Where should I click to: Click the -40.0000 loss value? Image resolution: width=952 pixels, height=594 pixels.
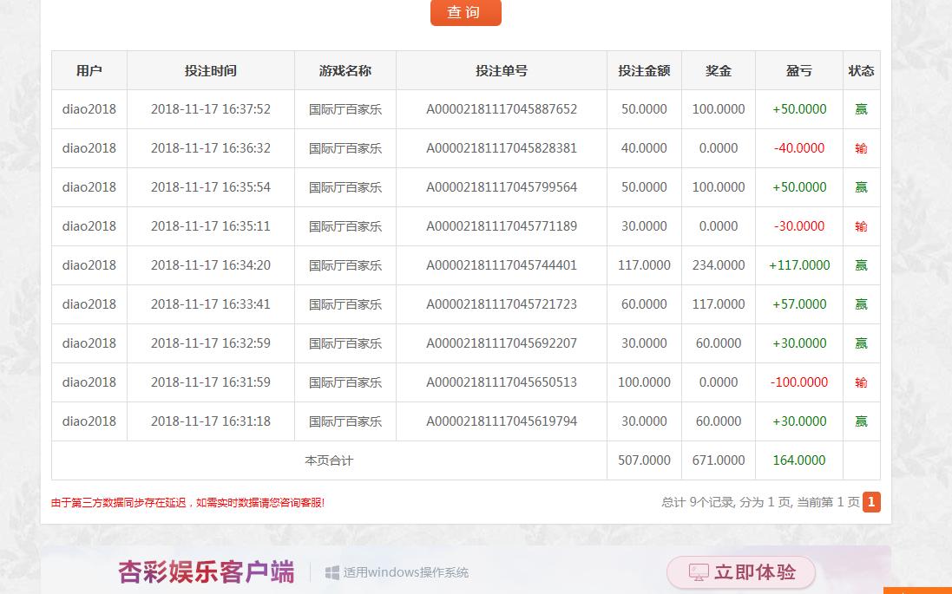pos(799,148)
